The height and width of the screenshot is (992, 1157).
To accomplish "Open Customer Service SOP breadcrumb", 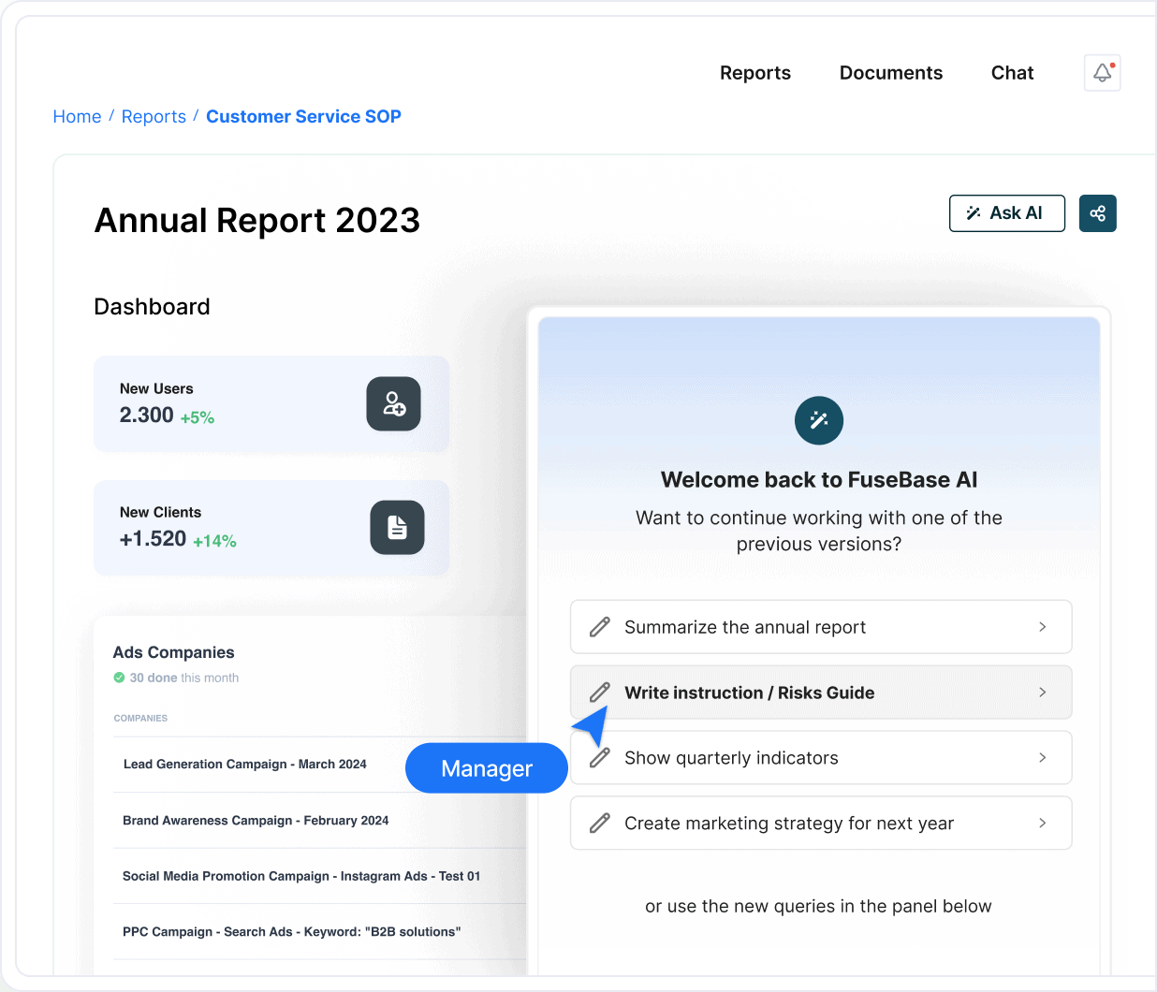I will 303,117.
